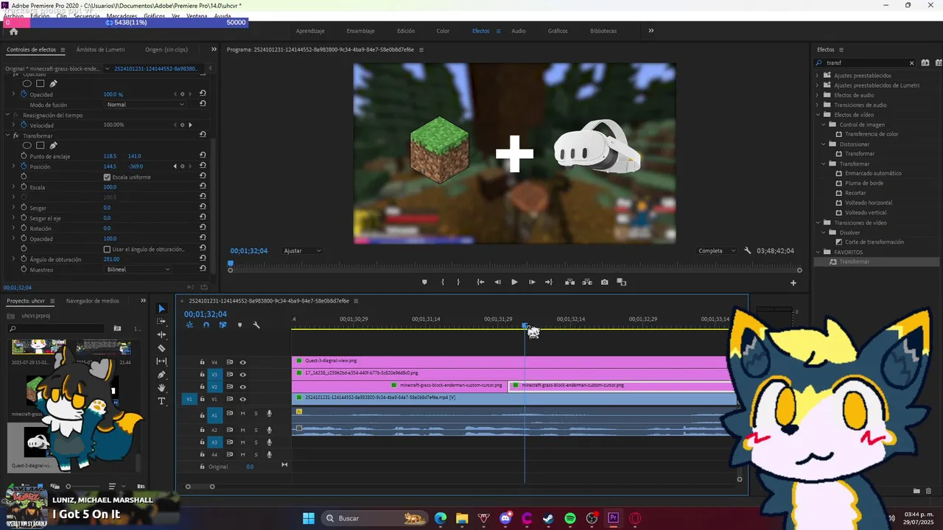Clear the effects search field with X
The image size is (943, 530).
tap(911, 63)
